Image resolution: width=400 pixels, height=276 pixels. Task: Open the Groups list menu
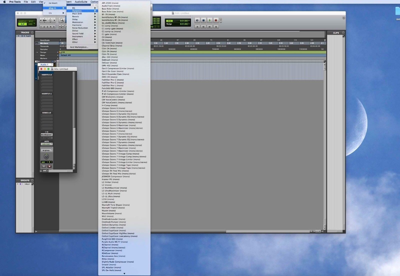point(32,180)
